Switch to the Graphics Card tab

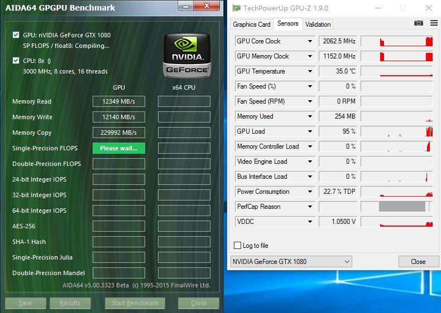251,25
